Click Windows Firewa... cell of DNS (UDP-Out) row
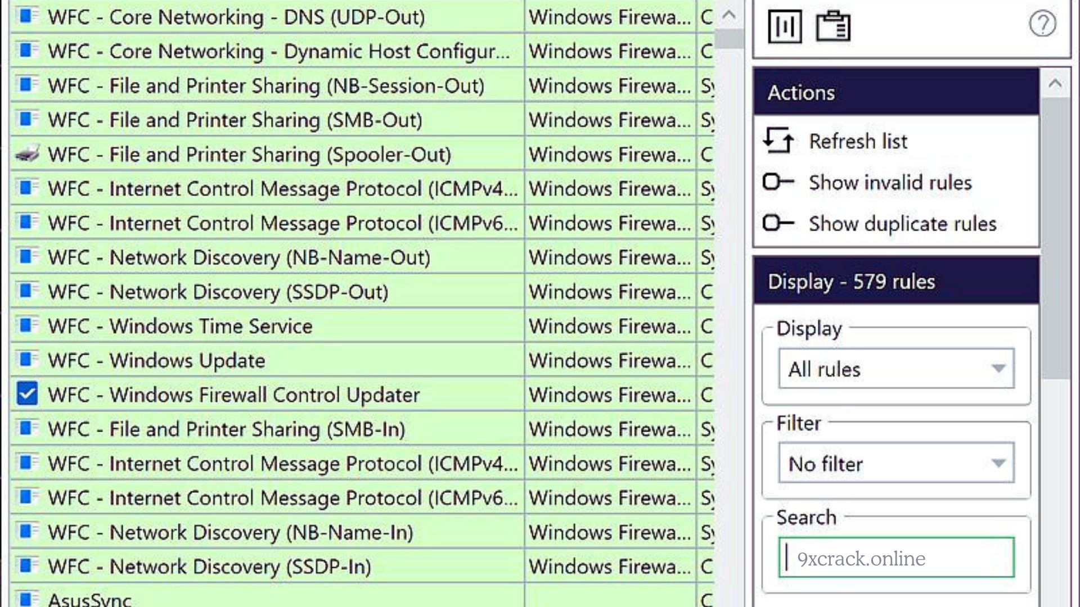 610,17
